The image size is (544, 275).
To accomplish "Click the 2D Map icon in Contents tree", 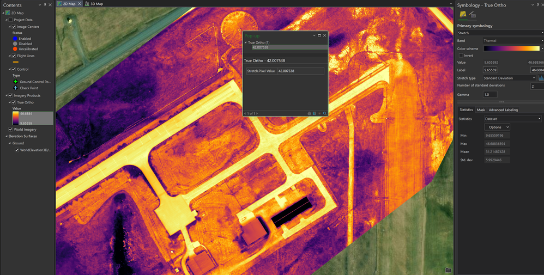I will pos(8,13).
